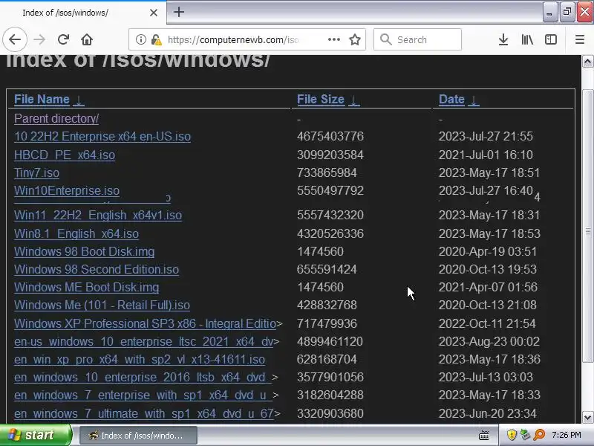Select date 2021-Jul-01 16:10
This screenshot has height=446, width=594.
point(486,155)
